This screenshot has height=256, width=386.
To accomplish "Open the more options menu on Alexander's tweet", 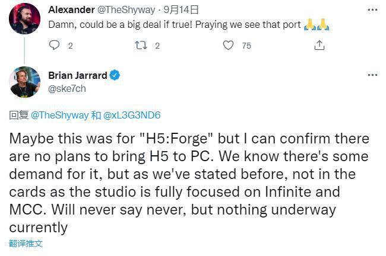I will (x=372, y=10).
